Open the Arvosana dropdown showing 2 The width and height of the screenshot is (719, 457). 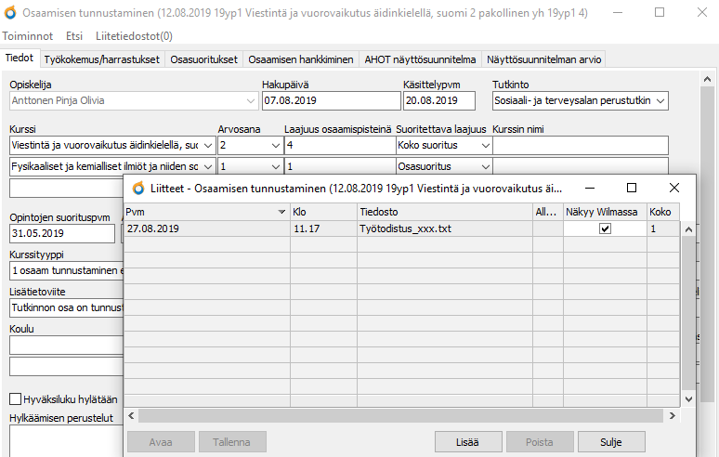tap(273, 146)
